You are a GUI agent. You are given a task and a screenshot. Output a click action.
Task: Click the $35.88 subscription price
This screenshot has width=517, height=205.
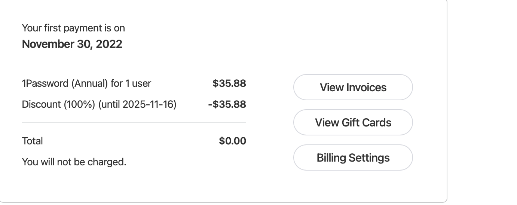click(229, 83)
